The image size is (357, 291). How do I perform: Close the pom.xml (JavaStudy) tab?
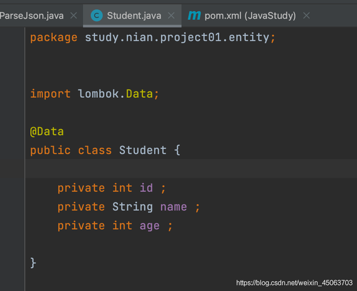306,16
